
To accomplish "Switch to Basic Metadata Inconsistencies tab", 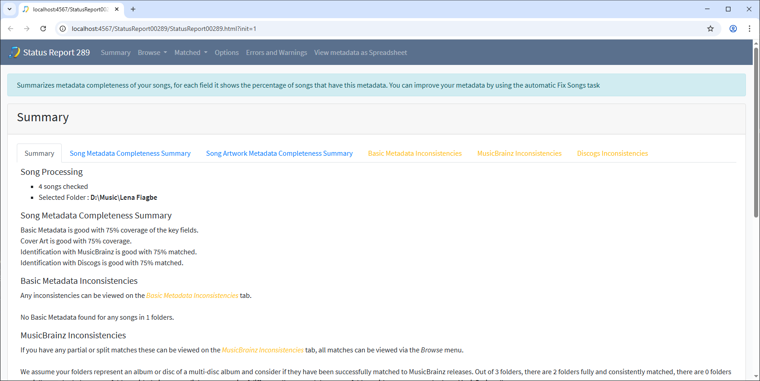I will click(x=415, y=153).
